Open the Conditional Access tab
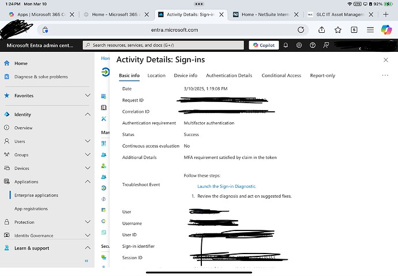Screen dimensions: 398x276 point(281,75)
